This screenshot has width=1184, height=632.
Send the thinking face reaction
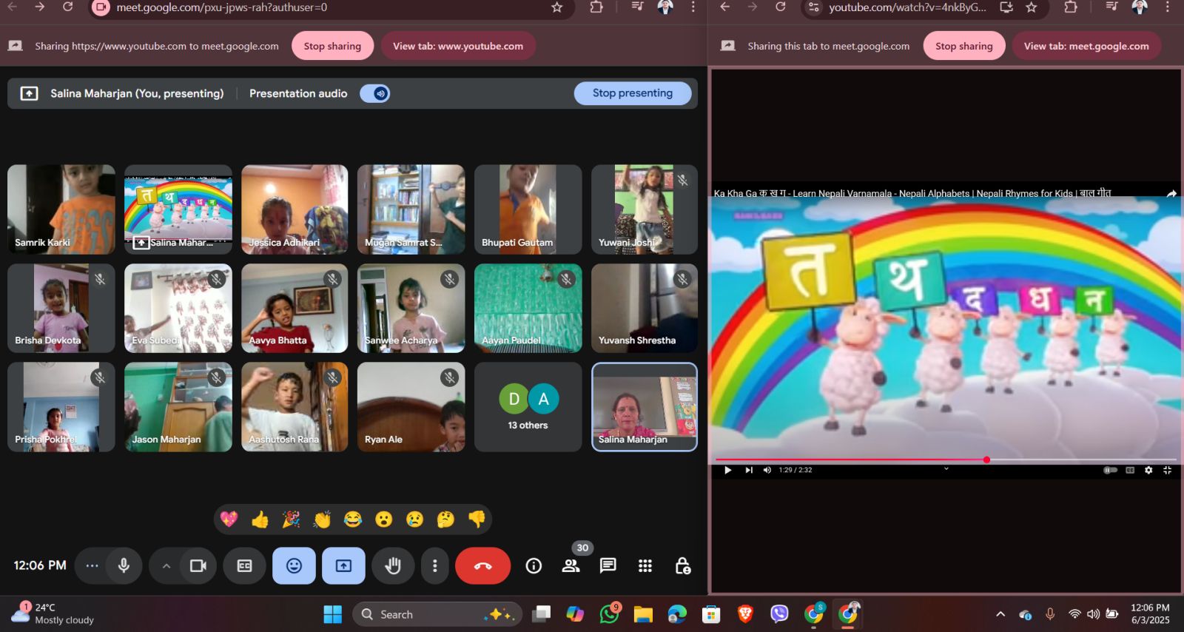click(x=445, y=520)
